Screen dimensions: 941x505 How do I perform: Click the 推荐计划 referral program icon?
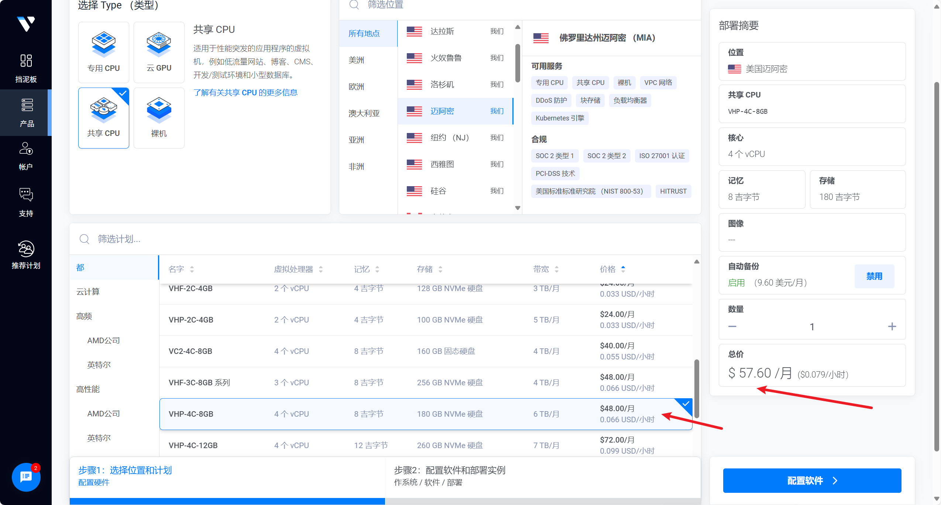tap(26, 249)
